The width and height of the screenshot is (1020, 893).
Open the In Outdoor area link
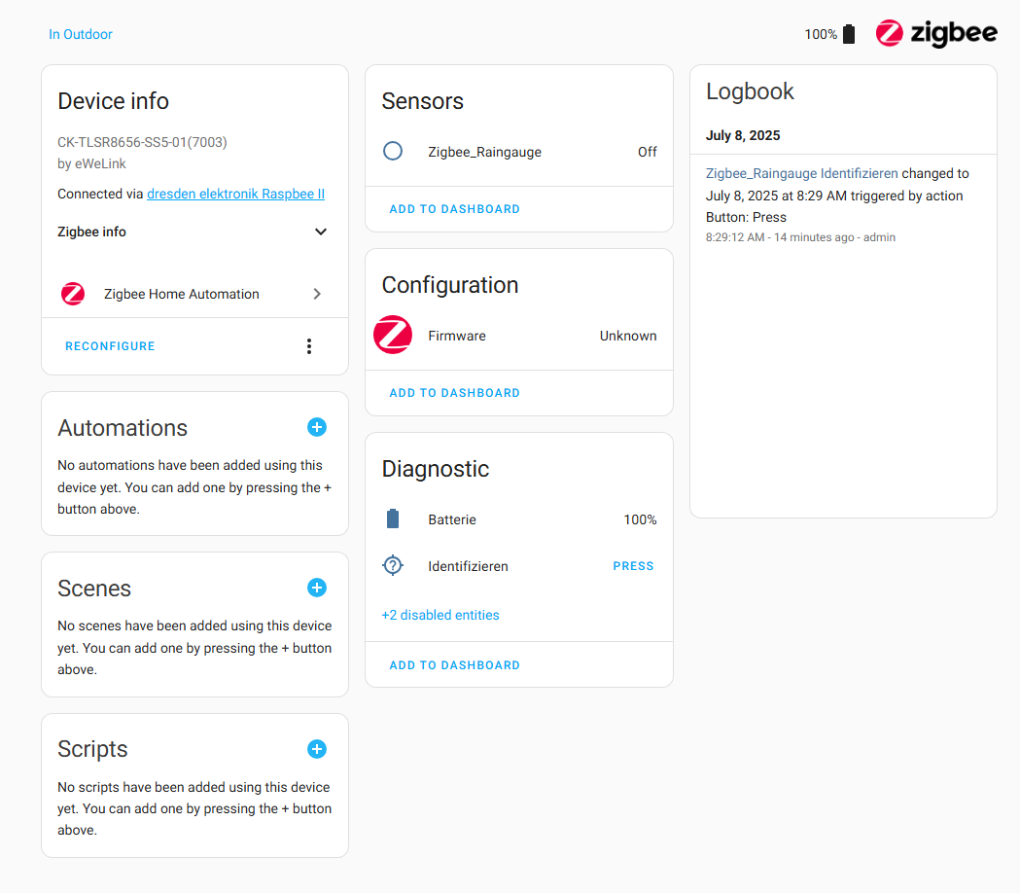[81, 34]
